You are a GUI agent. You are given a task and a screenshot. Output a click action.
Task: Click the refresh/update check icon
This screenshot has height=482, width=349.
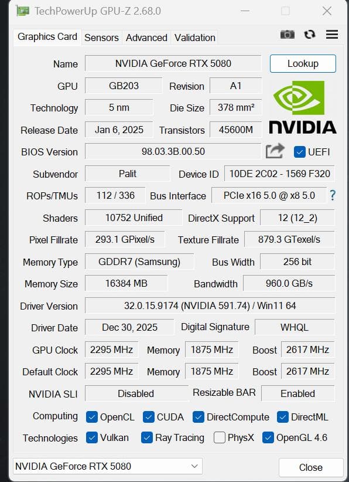point(309,35)
